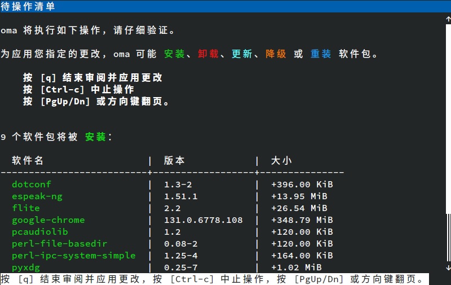Click the bottom status bar hint
451x285 pixels.
coord(214,279)
